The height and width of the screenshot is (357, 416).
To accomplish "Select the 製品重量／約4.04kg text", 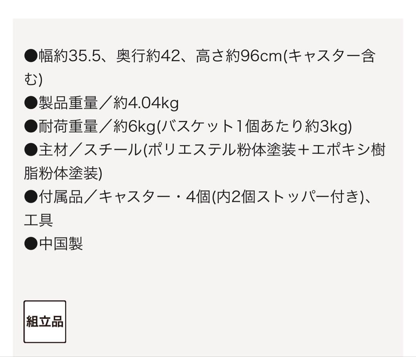I will tap(109, 103).
